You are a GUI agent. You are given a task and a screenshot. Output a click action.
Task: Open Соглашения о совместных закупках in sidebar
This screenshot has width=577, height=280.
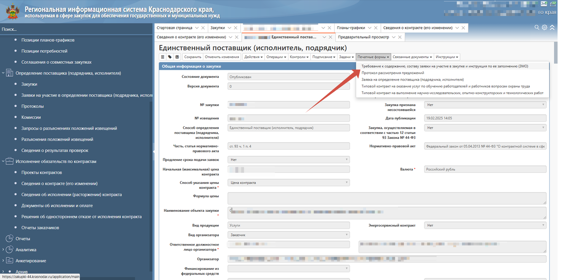56,62
